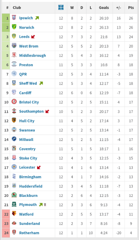Click the red down arrow beside Southampton
This screenshot has height=240, width=139.
[x=47, y=112]
